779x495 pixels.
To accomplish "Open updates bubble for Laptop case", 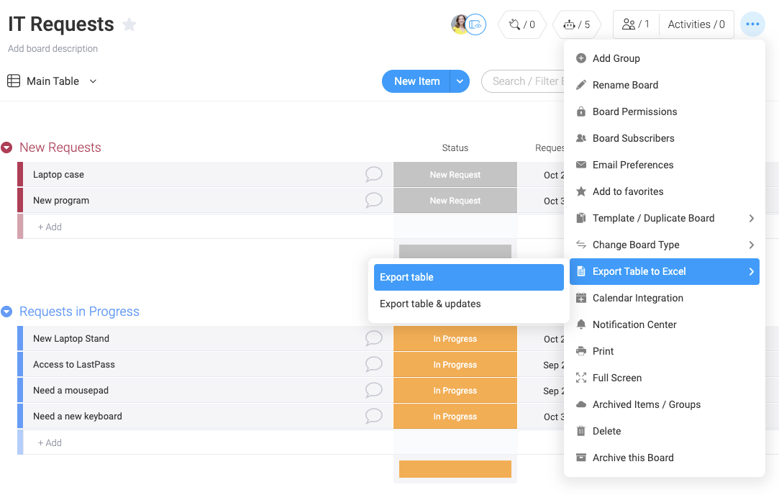I will click(x=373, y=174).
